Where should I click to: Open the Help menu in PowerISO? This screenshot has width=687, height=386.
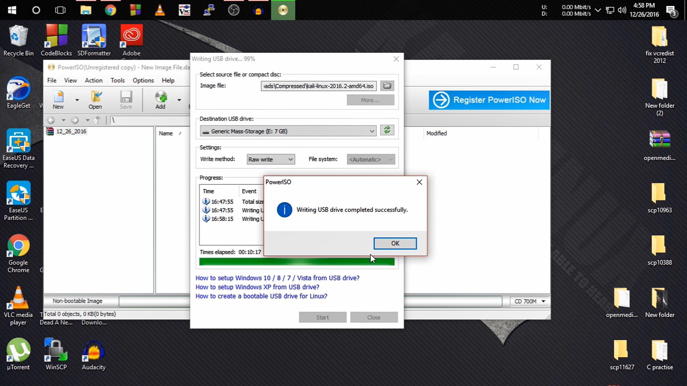point(168,80)
